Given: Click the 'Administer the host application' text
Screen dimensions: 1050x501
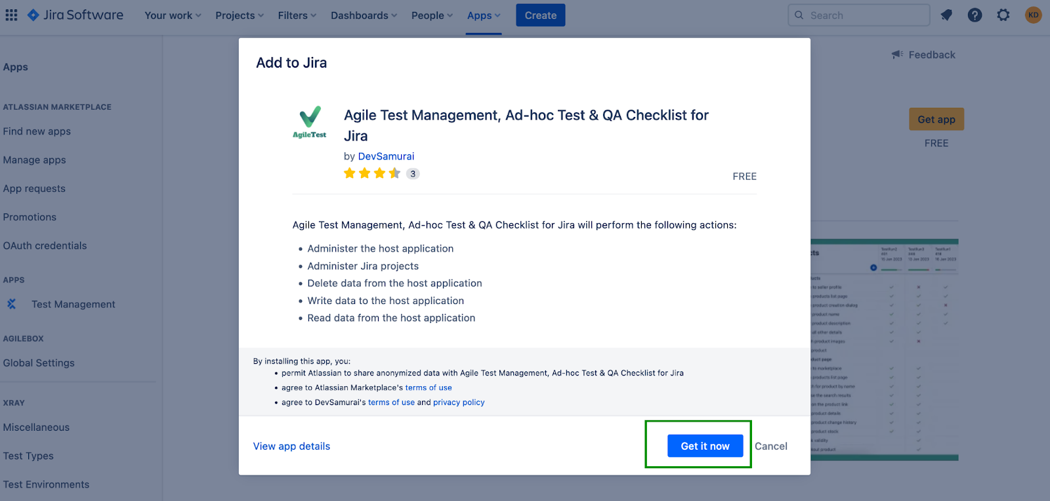Looking at the screenshot, I should [x=381, y=249].
